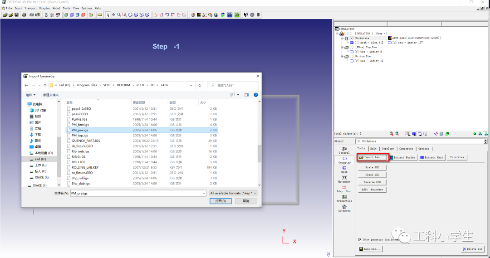Switch to the Edit tab

pyautogui.click(x=373, y=149)
